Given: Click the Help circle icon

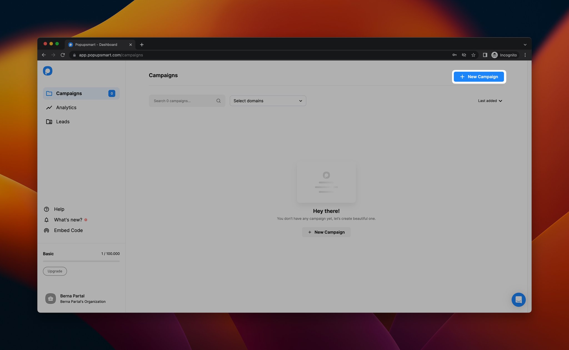Looking at the screenshot, I should click(x=46, y=209).
